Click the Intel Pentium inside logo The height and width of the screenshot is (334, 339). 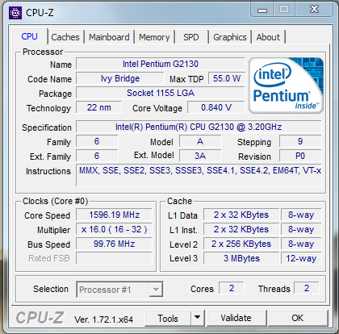tap(286, 86)
